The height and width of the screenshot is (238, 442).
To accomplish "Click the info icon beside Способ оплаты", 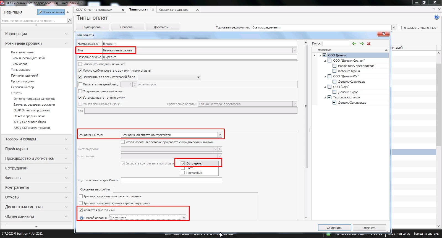I will [82, 218].
